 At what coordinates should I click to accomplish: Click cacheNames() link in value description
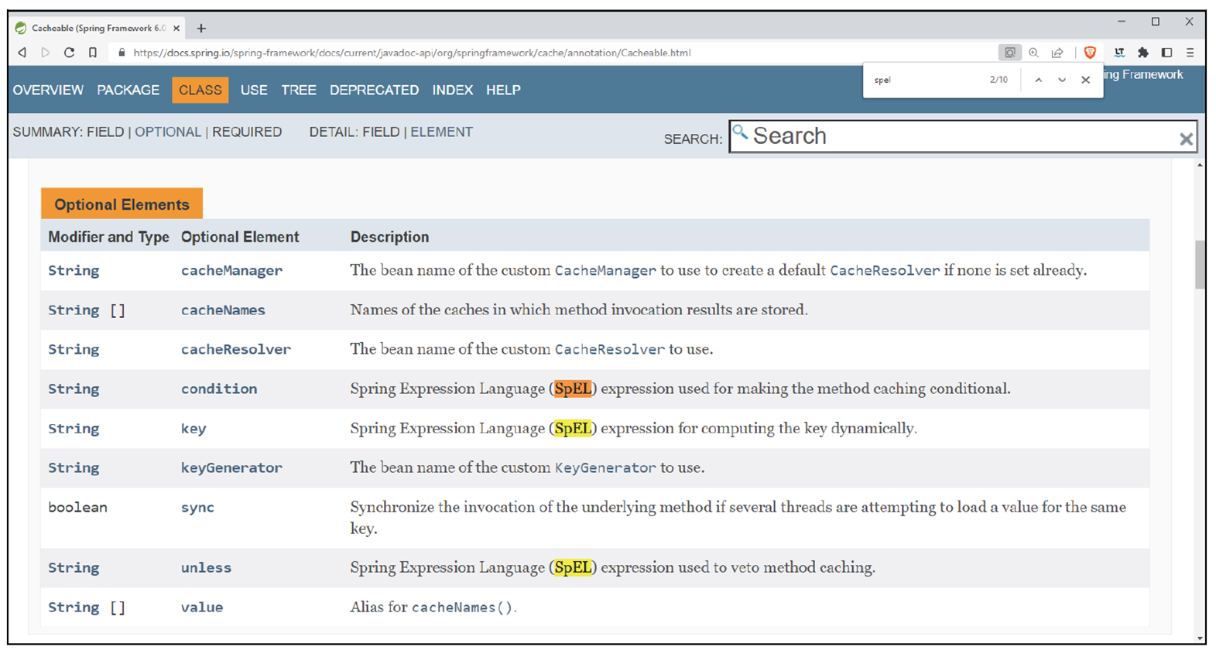462,607
